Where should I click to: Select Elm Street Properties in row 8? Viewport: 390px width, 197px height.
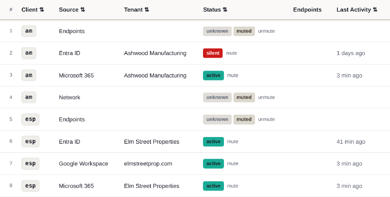pos(152,186)
